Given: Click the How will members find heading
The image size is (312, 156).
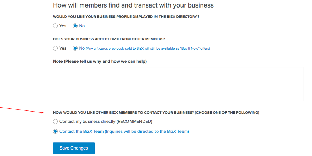Looking at the screenshot, I should [x=133, y=5].
